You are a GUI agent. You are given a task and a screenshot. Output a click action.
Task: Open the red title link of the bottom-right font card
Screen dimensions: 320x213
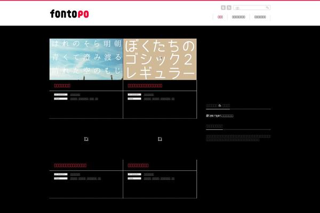(138, 165)
